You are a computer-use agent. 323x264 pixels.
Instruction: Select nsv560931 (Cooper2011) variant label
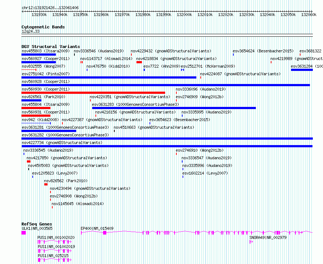coord(46,112)
